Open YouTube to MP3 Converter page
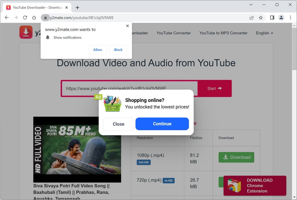 coord(223,33)
